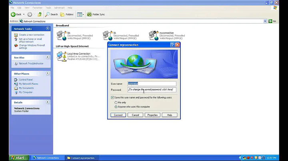Screen dimensions: 288x161
Task: Collapse the Details panel
Action: [47, 102]
